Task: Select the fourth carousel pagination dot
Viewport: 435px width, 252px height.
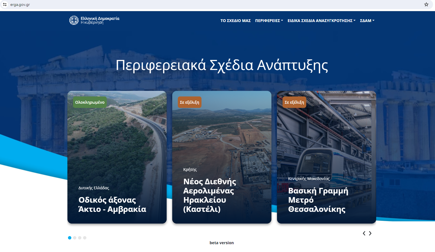Action: (x=85, y=238)
